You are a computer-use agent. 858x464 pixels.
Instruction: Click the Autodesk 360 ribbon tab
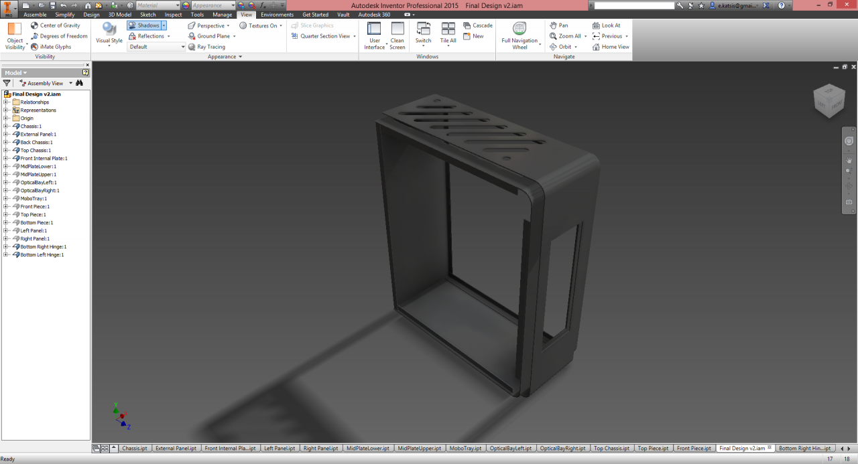(x=374, y=15)
